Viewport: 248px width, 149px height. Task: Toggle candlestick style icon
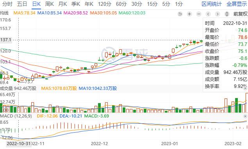point(227,14)
